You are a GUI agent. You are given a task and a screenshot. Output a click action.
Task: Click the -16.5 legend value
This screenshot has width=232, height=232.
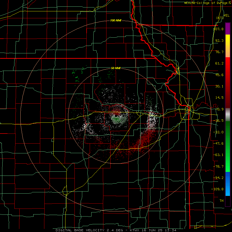coord(219,120)
